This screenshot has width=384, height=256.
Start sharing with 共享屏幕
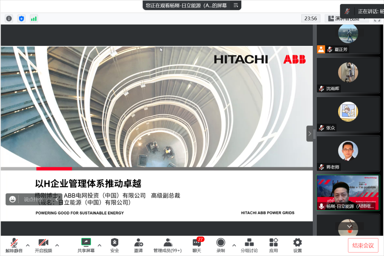[86, 245]
